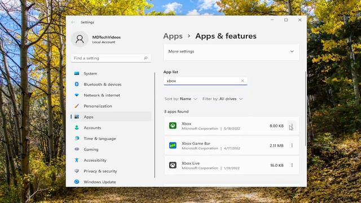
Task: Select Accounts in the sidebar
Action: [111, 127]
